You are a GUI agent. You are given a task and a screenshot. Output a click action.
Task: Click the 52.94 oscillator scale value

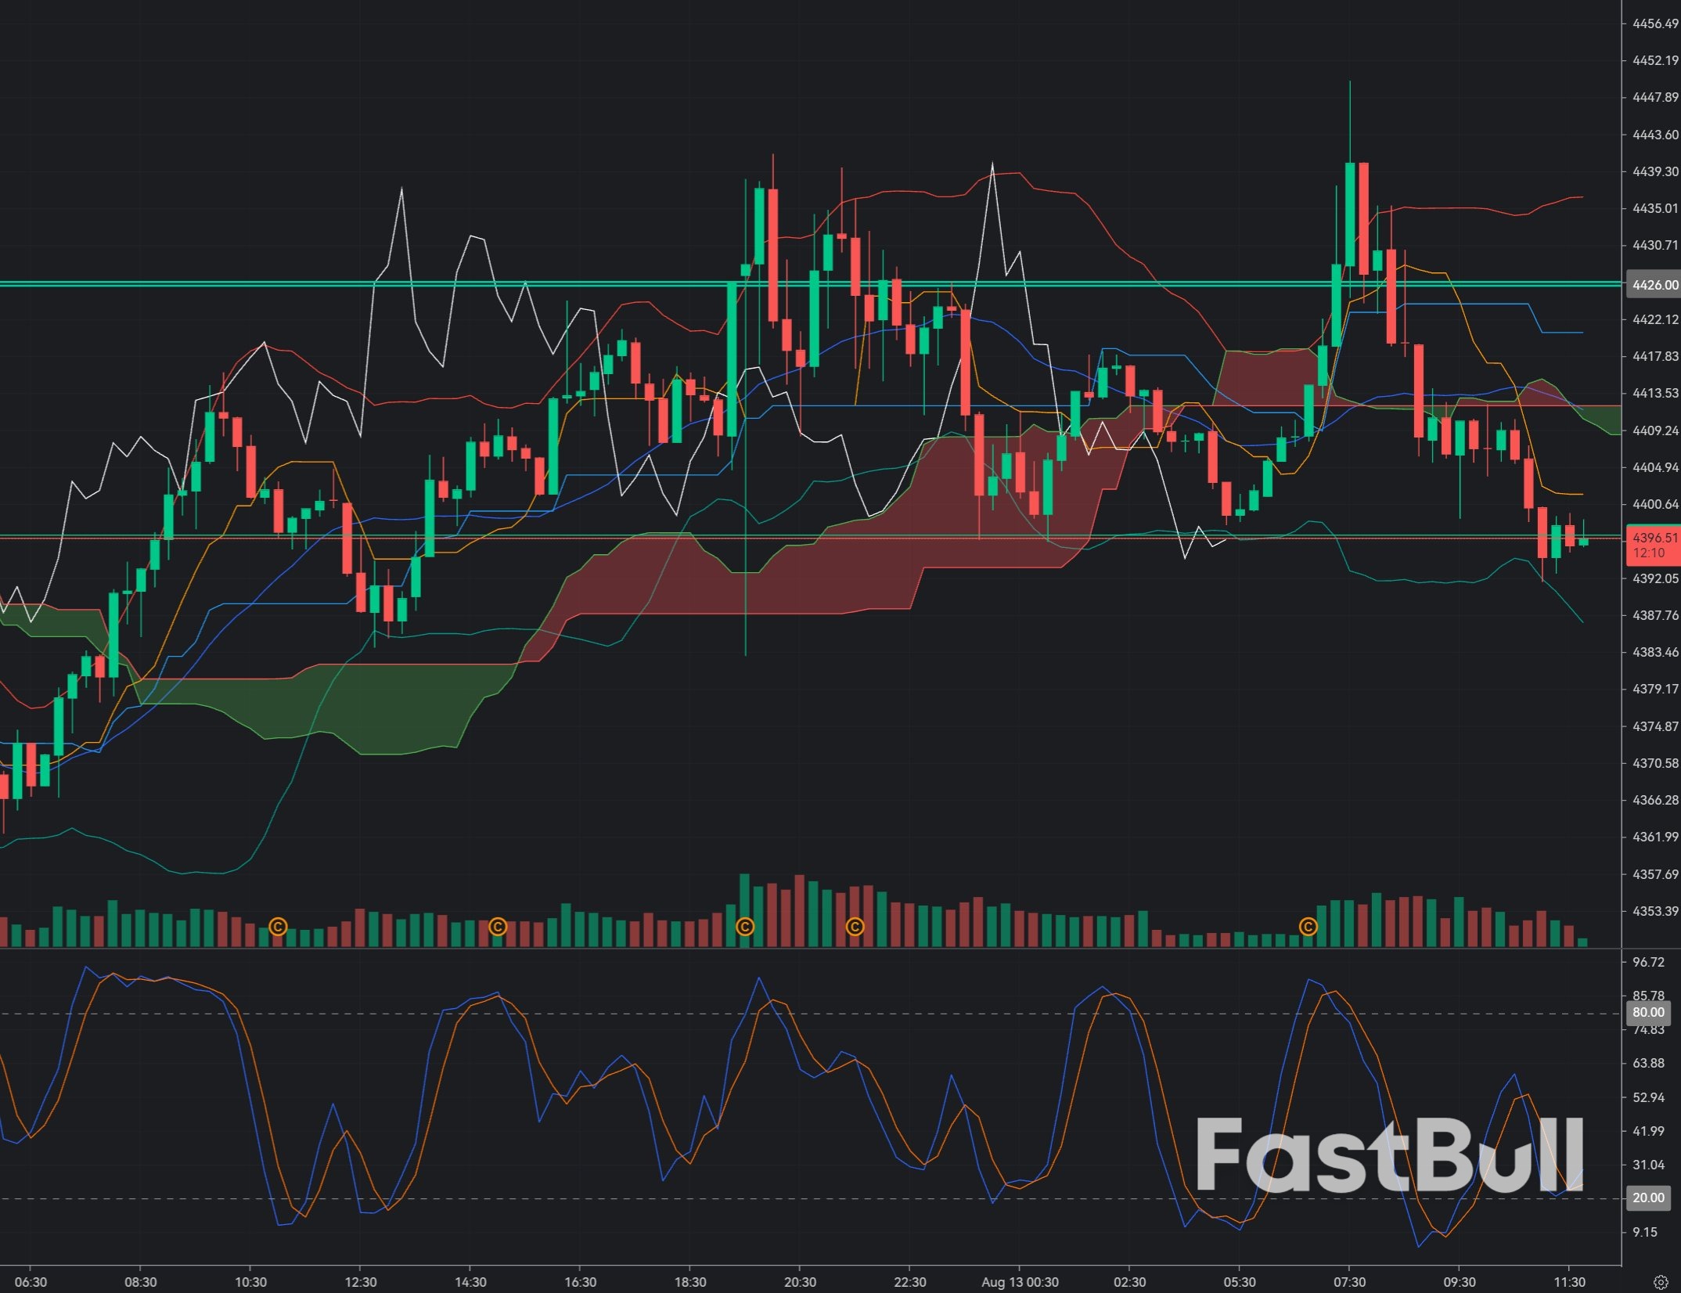[1648, 1097]
